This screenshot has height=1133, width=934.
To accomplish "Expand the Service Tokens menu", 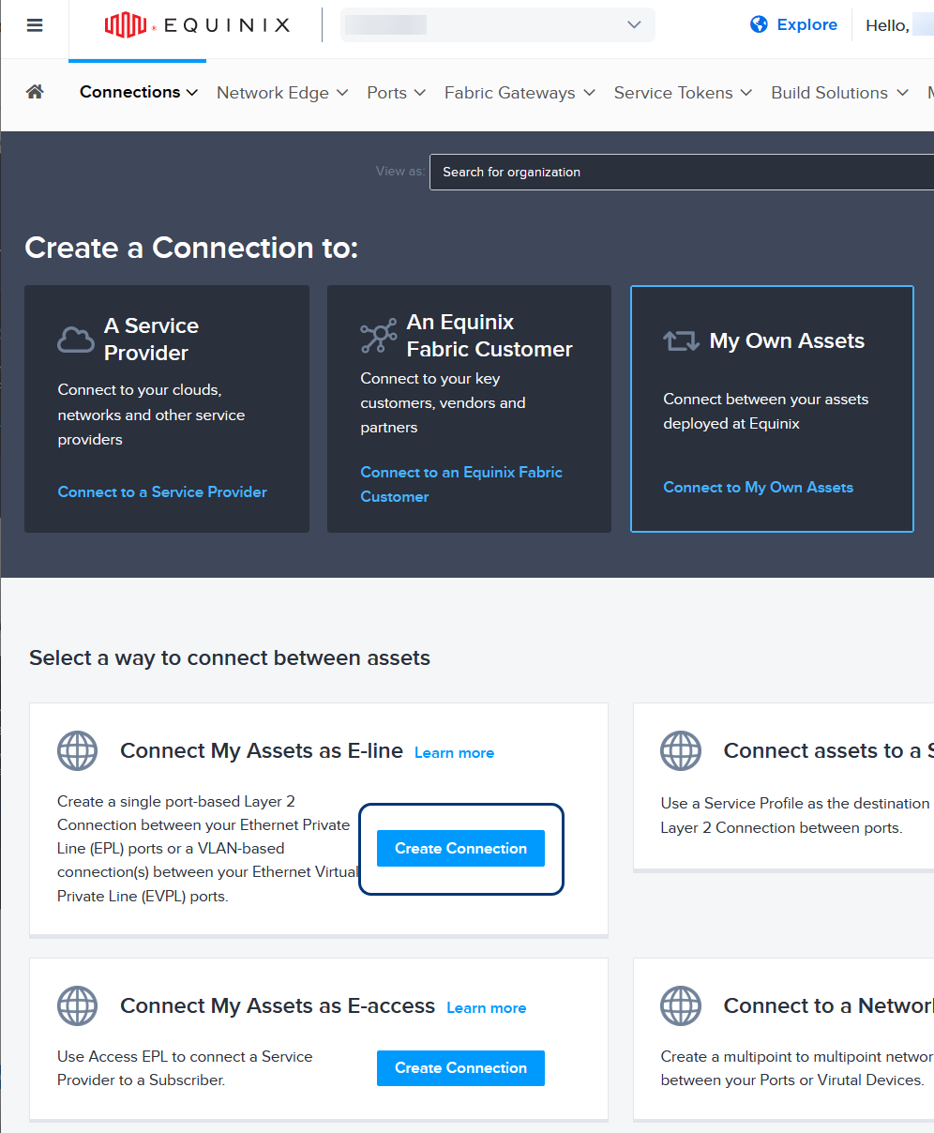I will pos(684,93).
